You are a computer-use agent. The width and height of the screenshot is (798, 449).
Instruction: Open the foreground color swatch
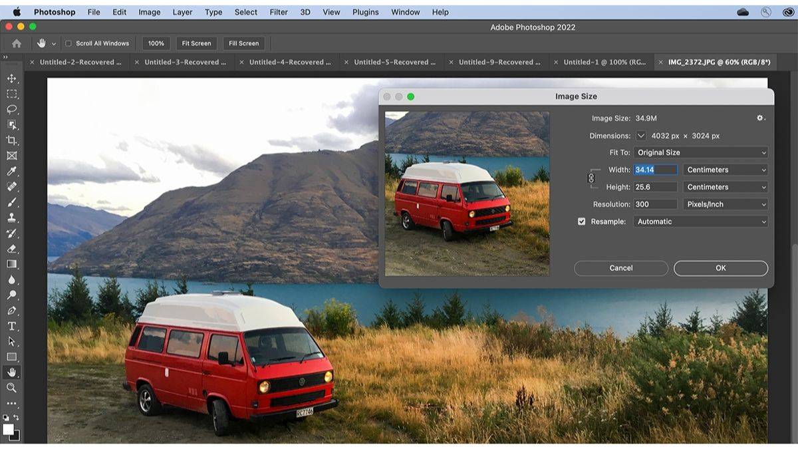click(8, 429)
